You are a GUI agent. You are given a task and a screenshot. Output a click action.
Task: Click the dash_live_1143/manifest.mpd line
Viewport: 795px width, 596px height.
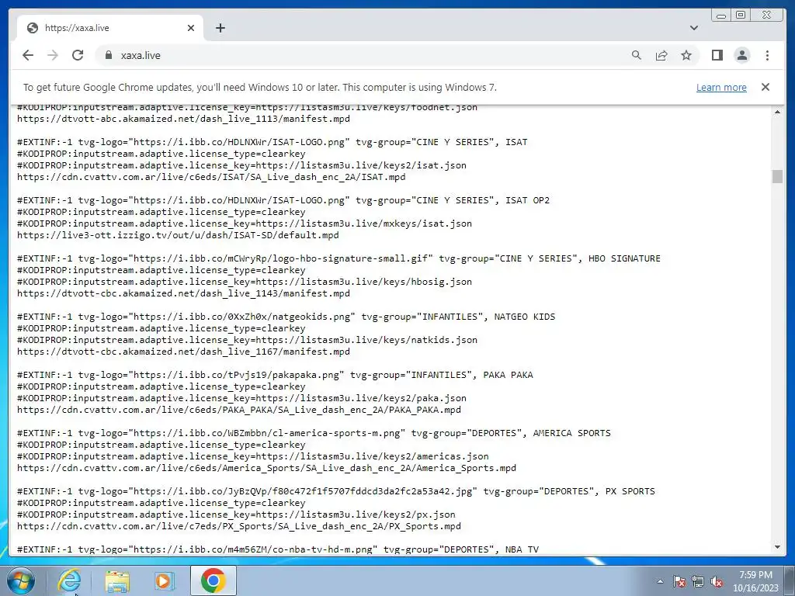coord(183,293)
